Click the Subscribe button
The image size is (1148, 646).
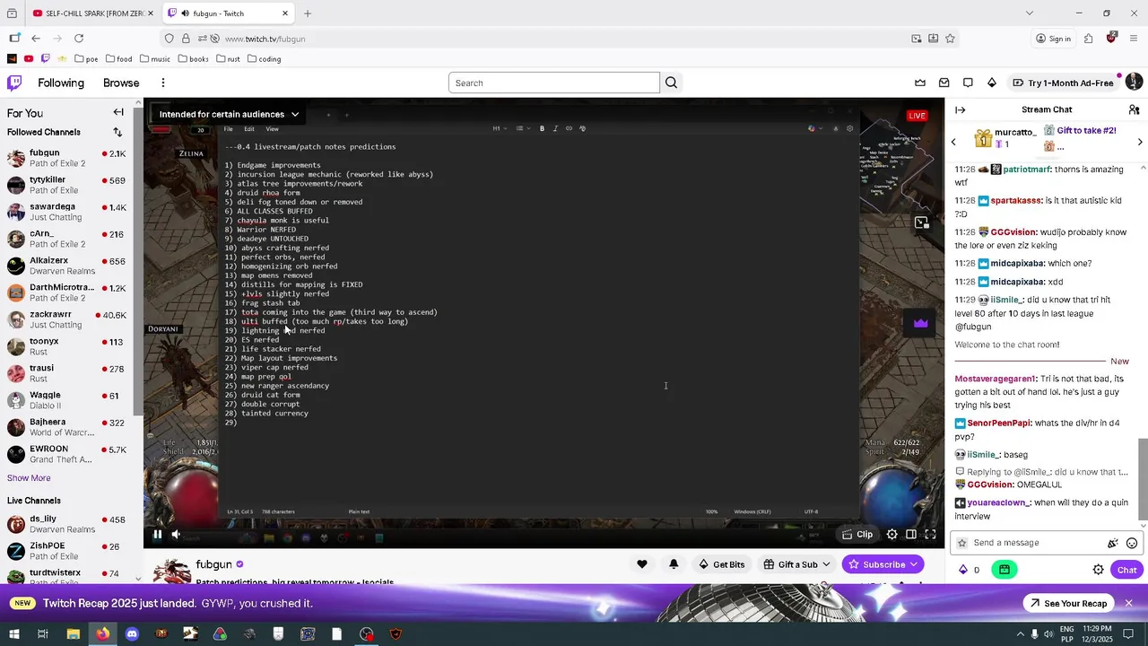tap(875, 564)
